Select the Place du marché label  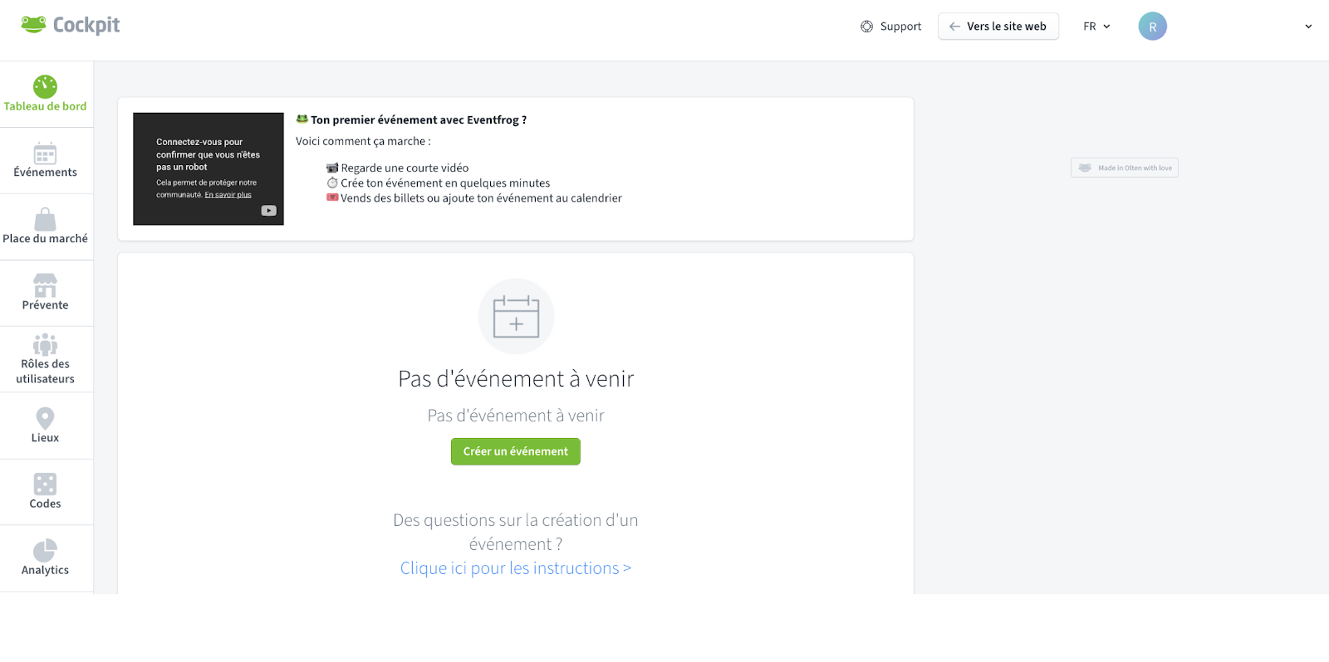[x=45, y=239]
